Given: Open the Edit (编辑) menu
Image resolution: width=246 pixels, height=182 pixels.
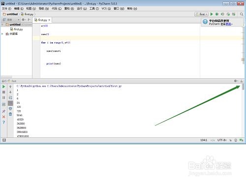Looking at the screenshot, I should click(x=19, y=8).
